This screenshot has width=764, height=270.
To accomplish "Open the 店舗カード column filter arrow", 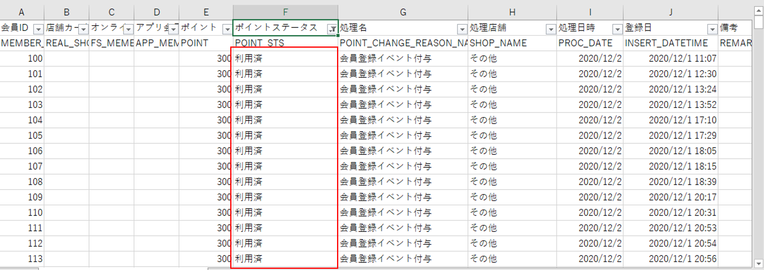I will [83, 29].
